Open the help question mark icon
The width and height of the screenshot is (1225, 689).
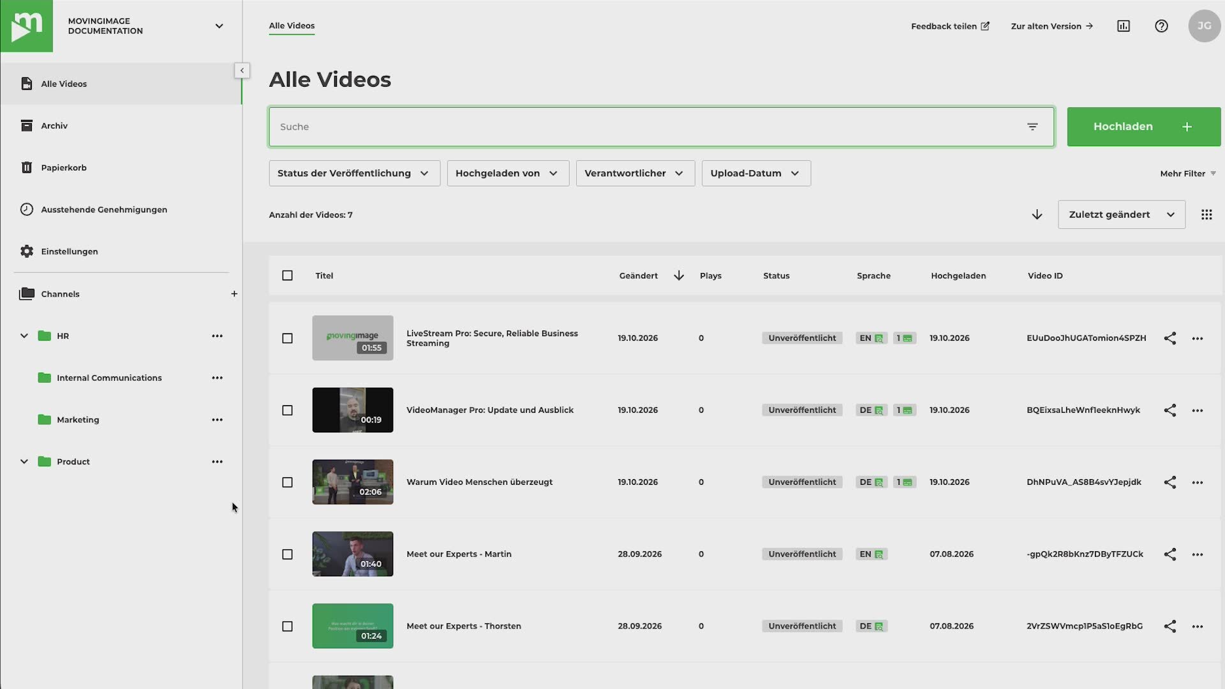(x=1161, y=26)
